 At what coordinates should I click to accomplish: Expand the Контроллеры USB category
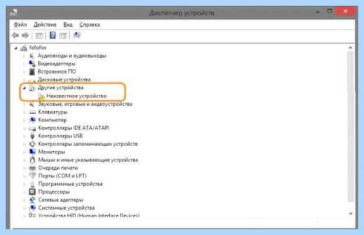24,137
